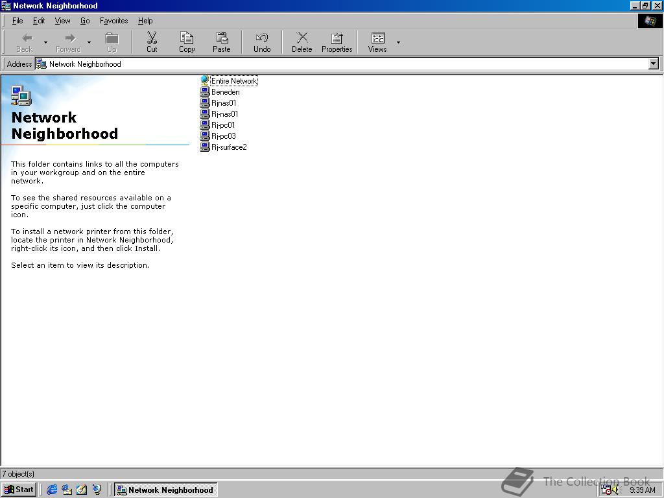The image size is (664, 498).
Task: Click the Windows logo throbber icon
Action: pos(650,21)
